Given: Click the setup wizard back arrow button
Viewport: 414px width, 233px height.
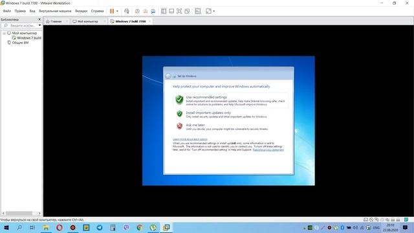Looking at the screenshot, I should pos(168,76).
